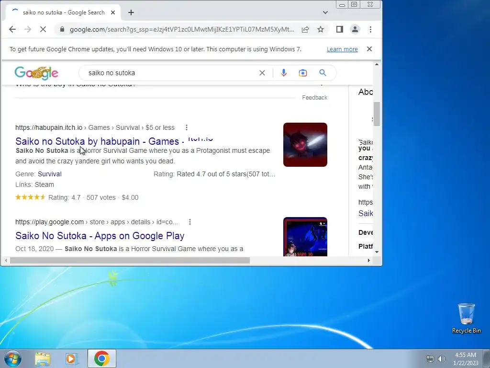Submit search with magnifier icon
The height and width of the screenshot is (368, 490).
tap(323, 73)
